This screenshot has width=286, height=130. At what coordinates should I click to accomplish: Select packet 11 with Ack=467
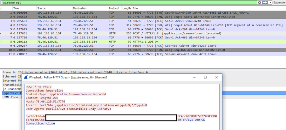point(143,54)
